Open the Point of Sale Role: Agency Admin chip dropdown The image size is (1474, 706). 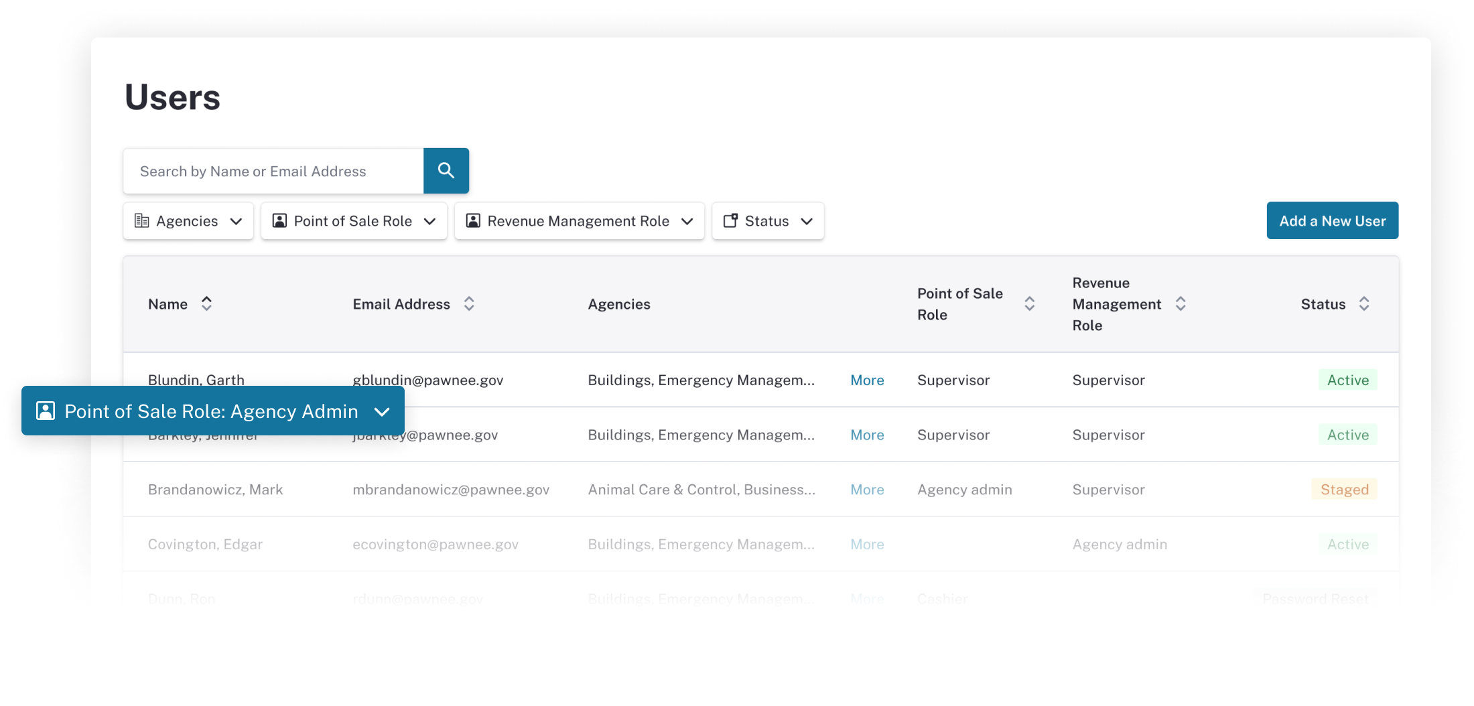pyautogui.click(x=382, y=411)
